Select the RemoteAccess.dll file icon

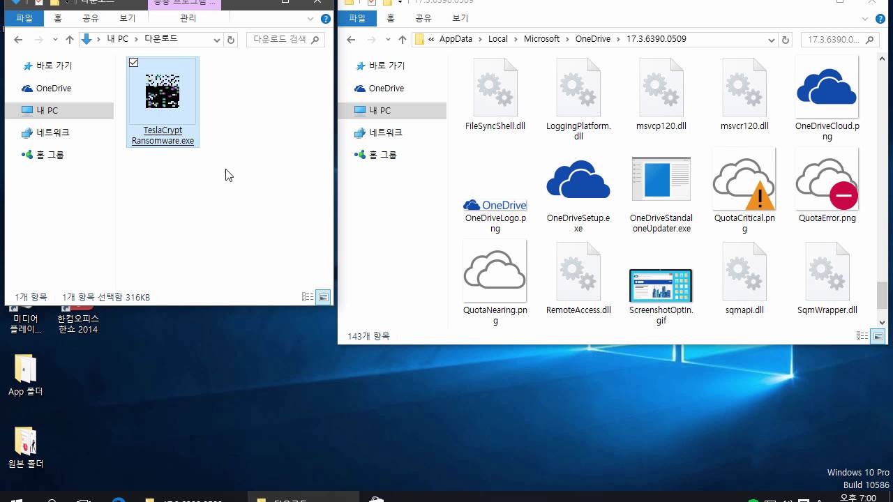tap(578, 271)
